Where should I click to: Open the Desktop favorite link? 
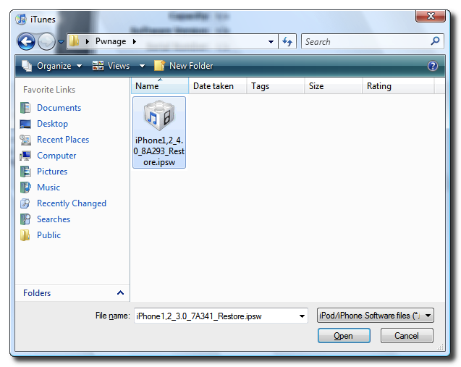click(52, 124)
